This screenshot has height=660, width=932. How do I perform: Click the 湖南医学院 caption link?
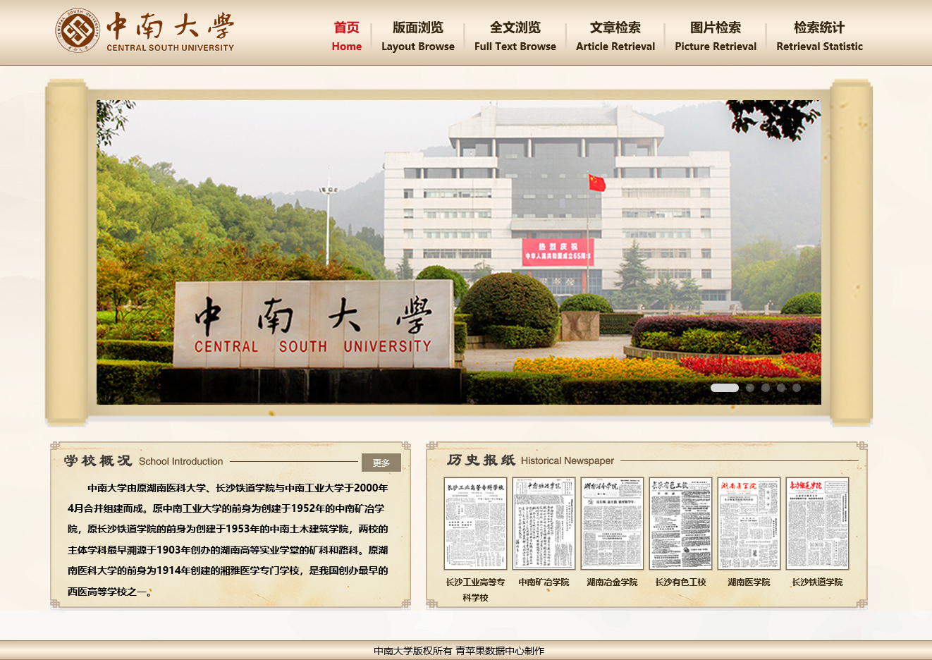(749, 582)
